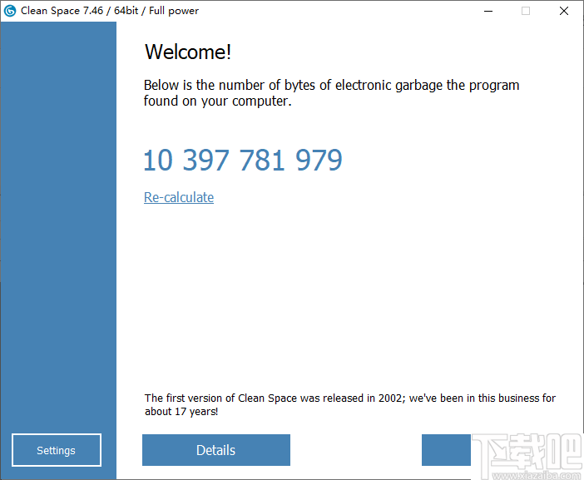Click the Details button
The width and height of the screenshot is (584, 480).
click(216, 450)
